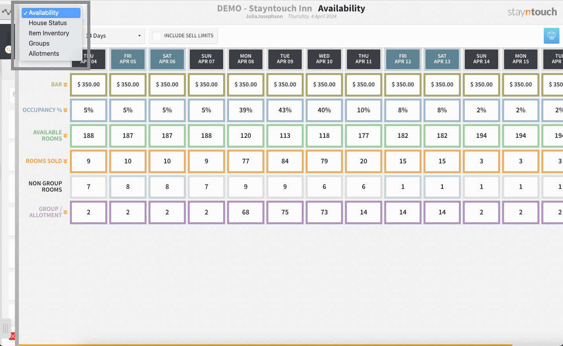Viewport: 563px width, 346px height.
Task: Click available rooms cell showing 177
Action: point(363,135)
